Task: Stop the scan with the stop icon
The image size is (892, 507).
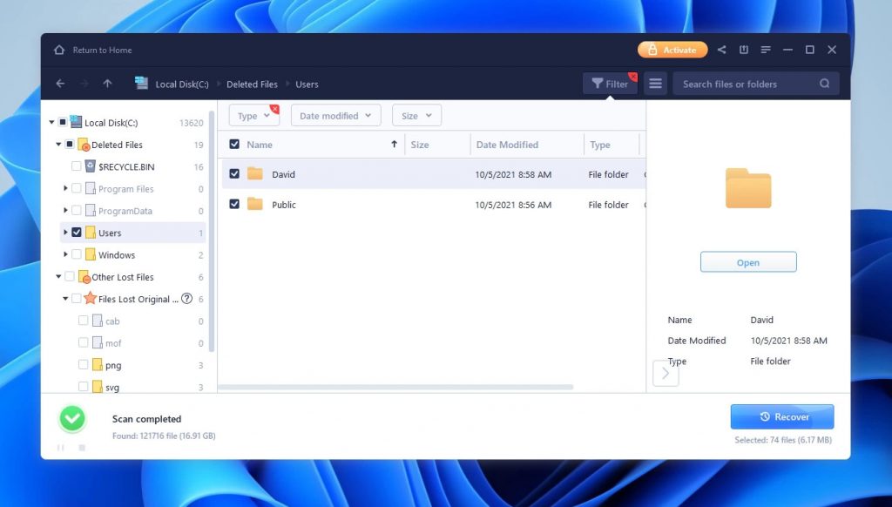Action: (81, 447)
